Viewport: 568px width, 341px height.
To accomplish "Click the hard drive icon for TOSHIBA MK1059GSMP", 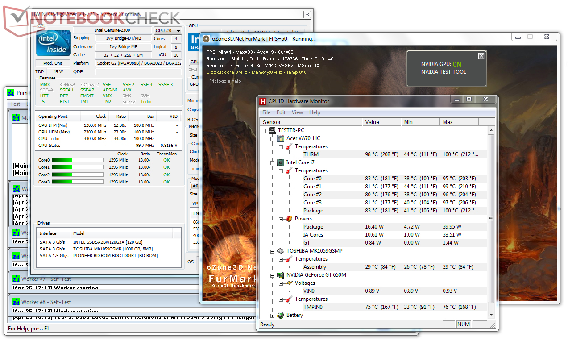I will (281, 251).
